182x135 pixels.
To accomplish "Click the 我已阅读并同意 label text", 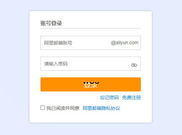I will (63, 108).
